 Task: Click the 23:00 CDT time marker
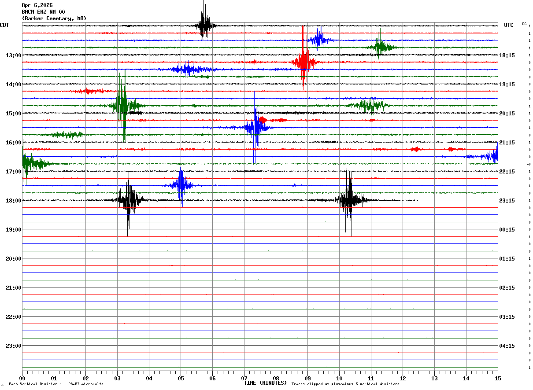click(x=13, y=346)
